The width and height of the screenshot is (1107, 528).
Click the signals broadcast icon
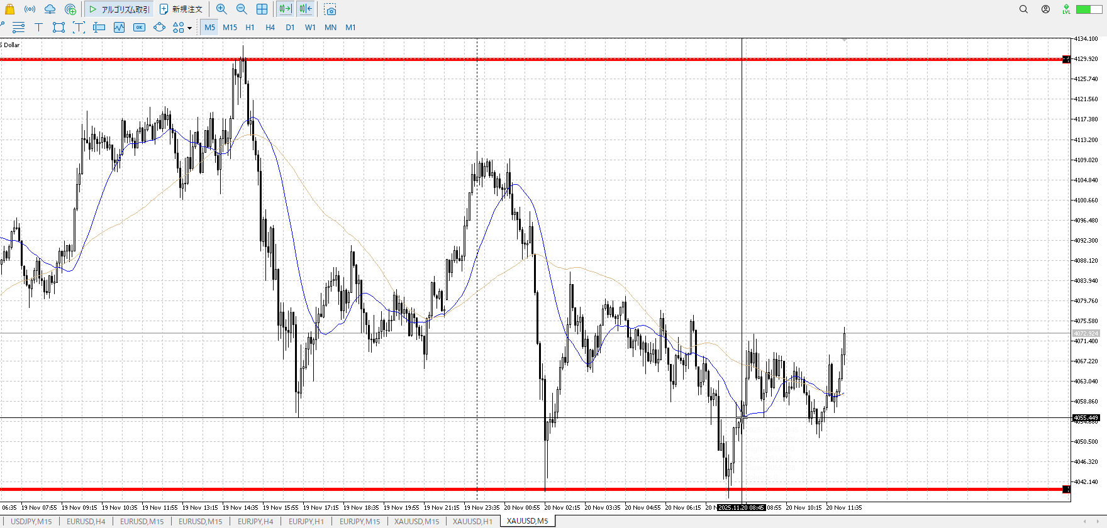click(30, 9)
